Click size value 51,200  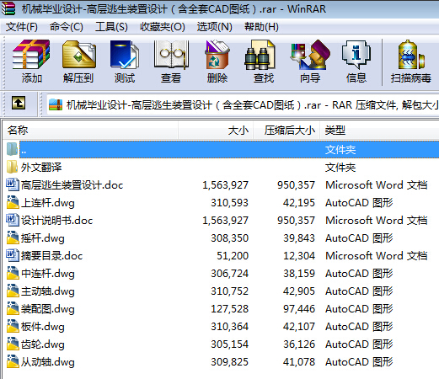pyautogui.click(x=233, y=256)
